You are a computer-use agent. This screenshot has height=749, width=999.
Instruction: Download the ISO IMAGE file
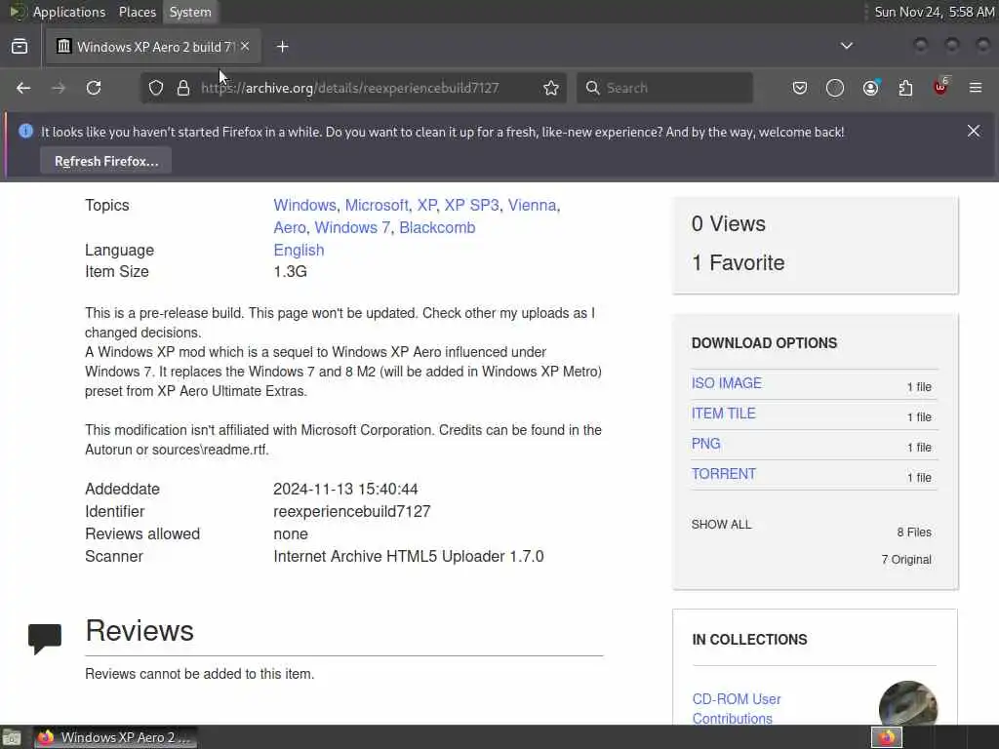[726, 382]
